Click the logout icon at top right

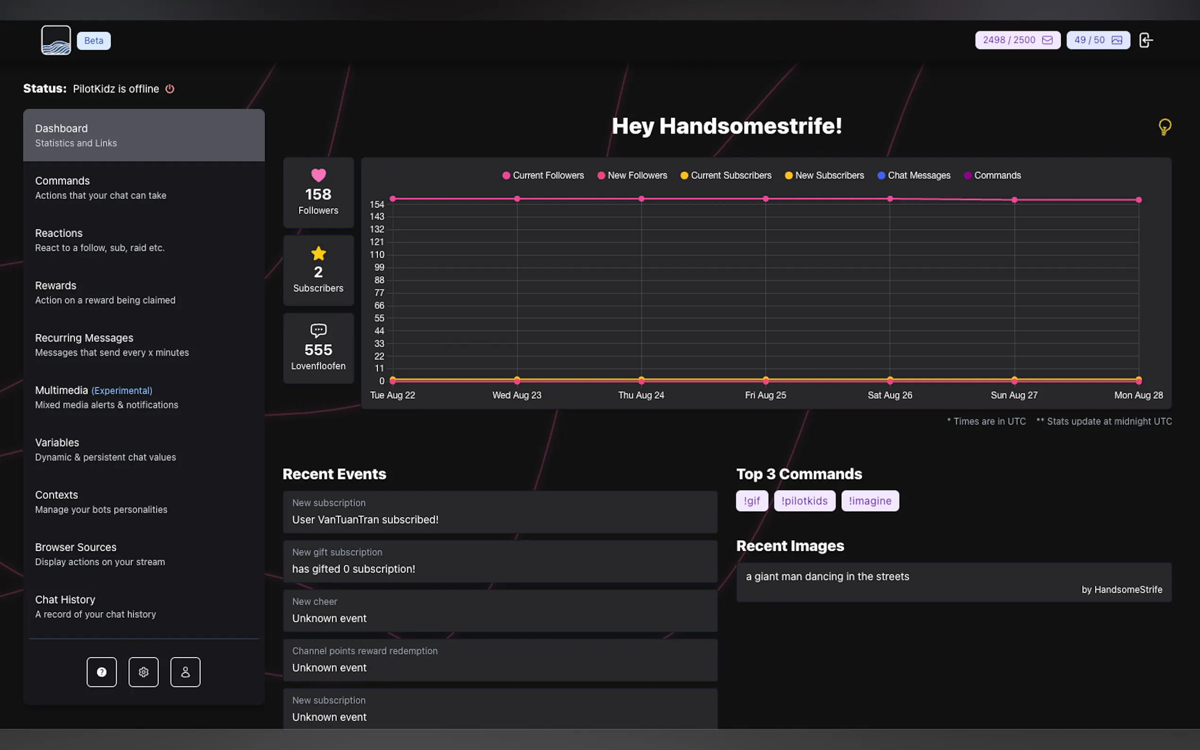pos(1145,40)
